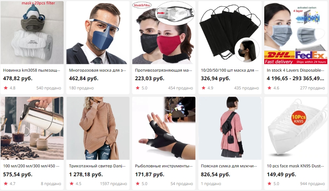Open 'Поясная сумка для мужчин' title link
The width and height of the screenshot is (329, 191).
(229, 166)
